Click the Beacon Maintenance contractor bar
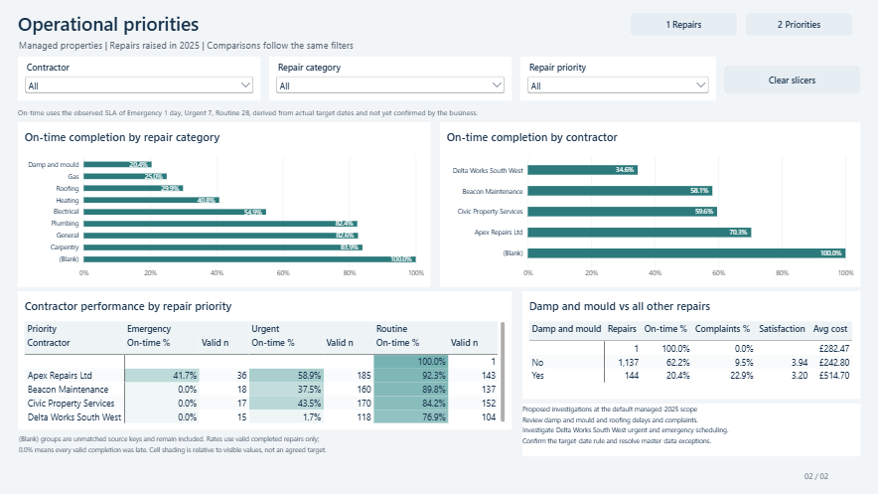The height and width of the screenshot is (494, 878). point(620,191)
